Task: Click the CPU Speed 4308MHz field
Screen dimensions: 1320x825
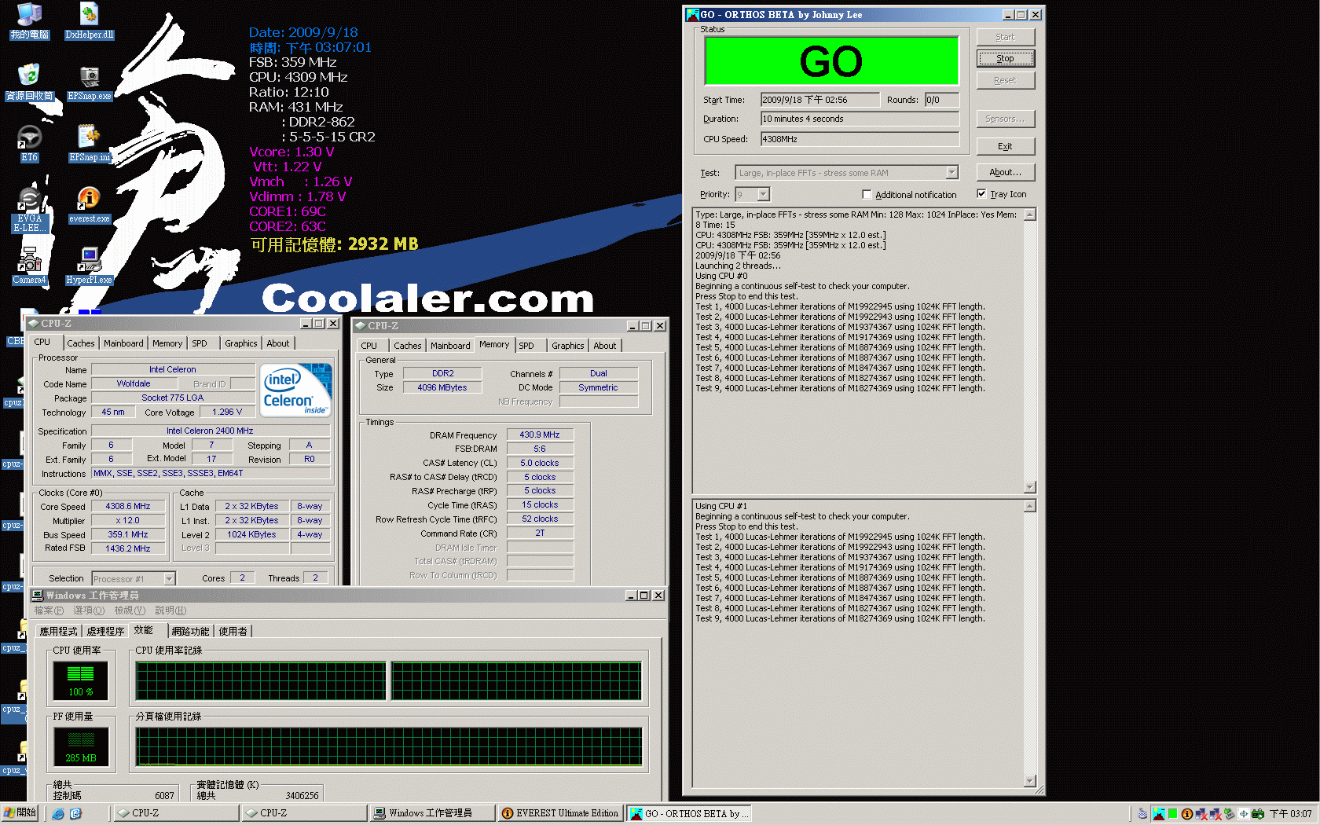Action: [860, 139]
